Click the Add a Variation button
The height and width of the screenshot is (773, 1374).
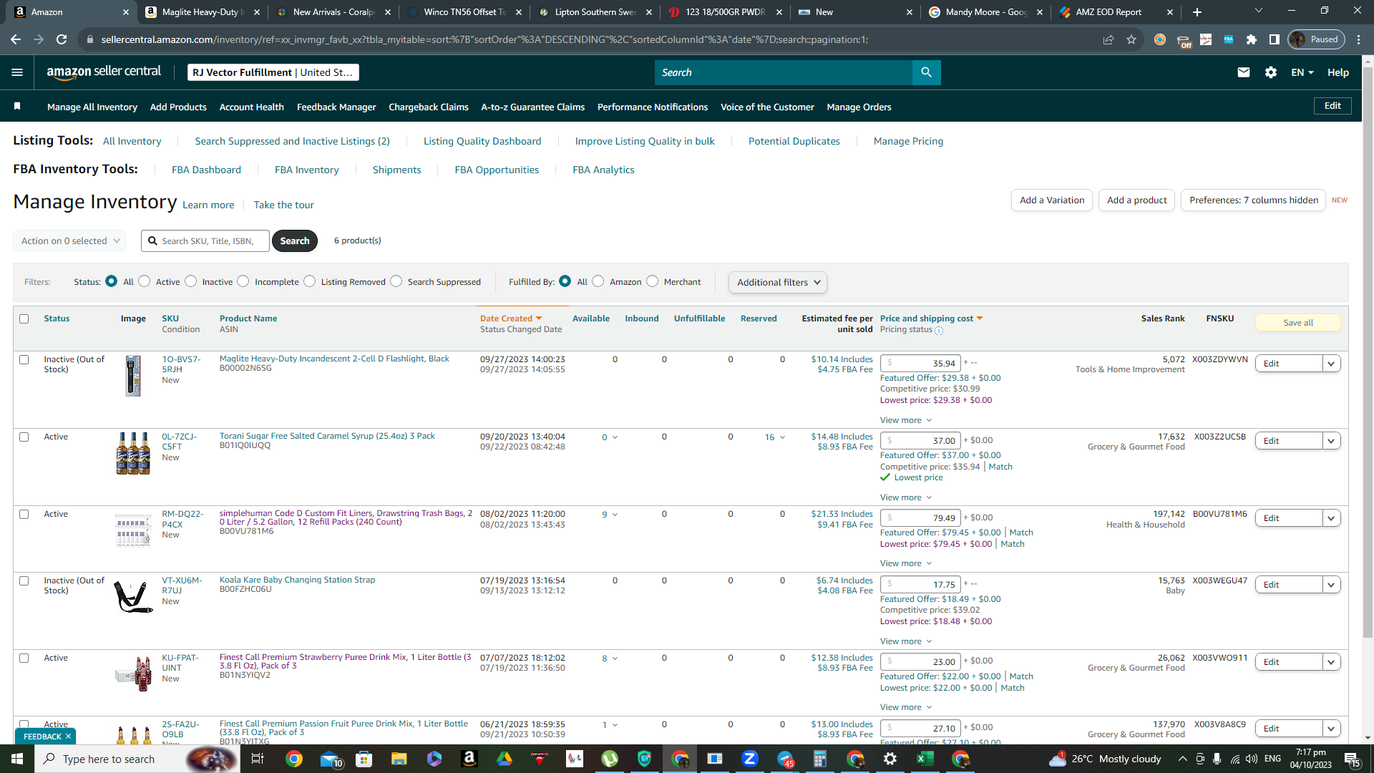pos(1052,200)
